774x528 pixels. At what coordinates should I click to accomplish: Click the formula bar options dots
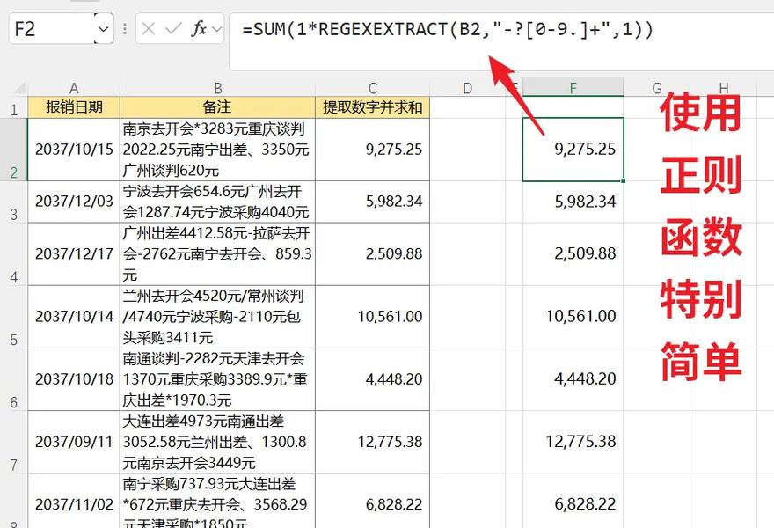(125, 29)
